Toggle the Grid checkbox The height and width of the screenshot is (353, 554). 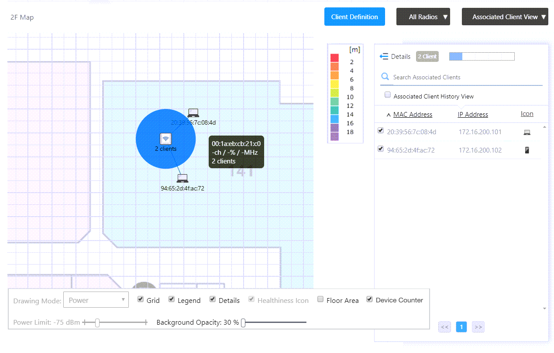coord(141,299)
